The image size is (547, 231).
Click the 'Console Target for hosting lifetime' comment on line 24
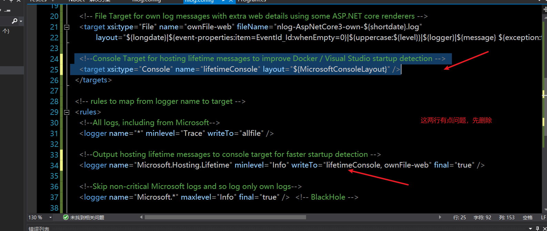coord(263,59)
